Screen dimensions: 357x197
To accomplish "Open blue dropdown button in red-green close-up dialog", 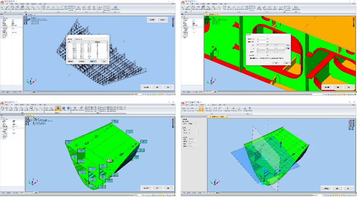I will [289, 48].
